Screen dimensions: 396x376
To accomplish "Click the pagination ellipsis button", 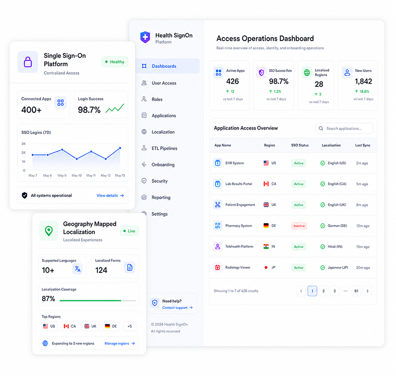I will (345, 291).
